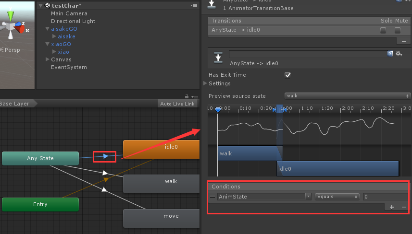412x234 pixels.
Task: Collapse the xiaoGO object tree
Action: click(x=47, y=44)
